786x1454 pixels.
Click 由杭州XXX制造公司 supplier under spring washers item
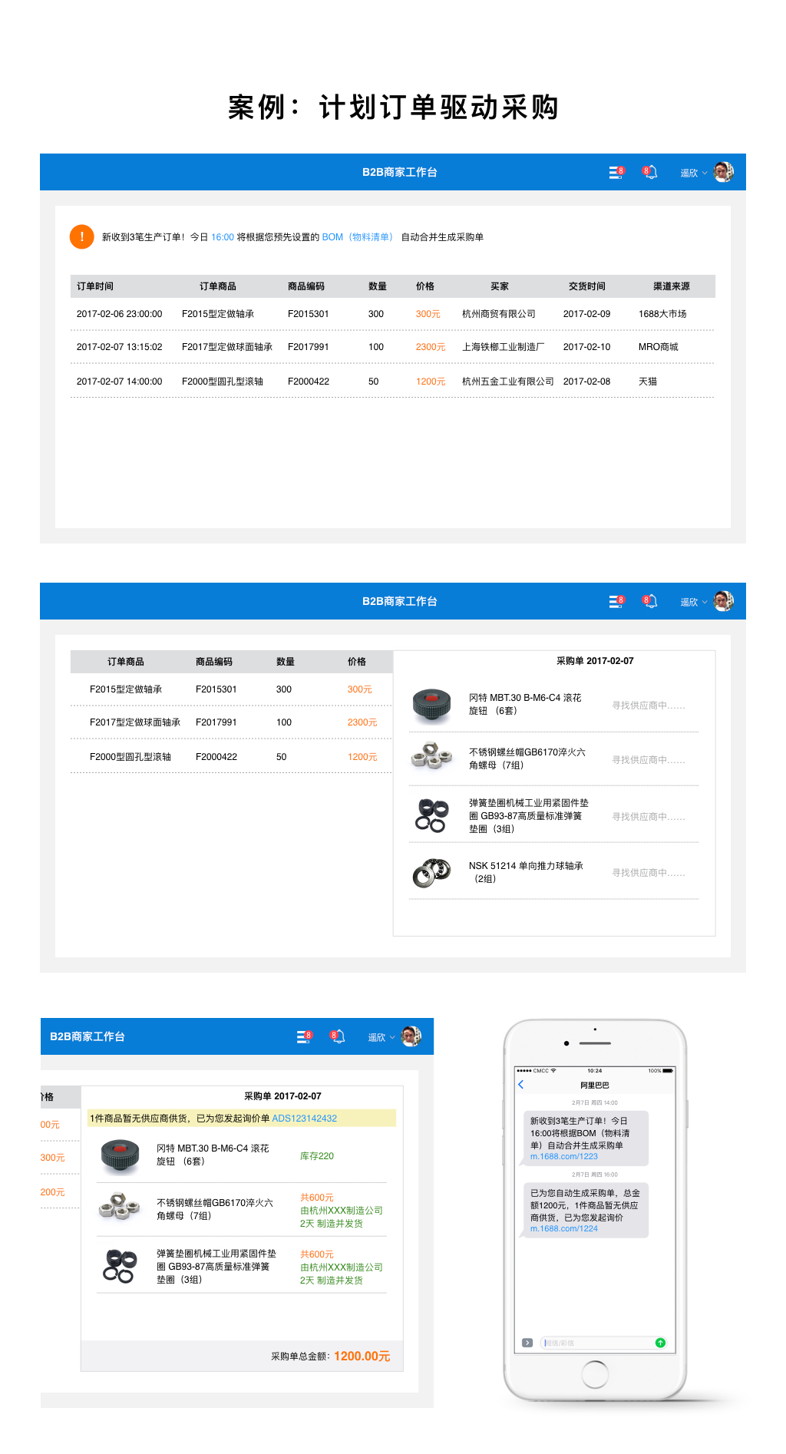pyautogui.click(x=342, y=1267)
